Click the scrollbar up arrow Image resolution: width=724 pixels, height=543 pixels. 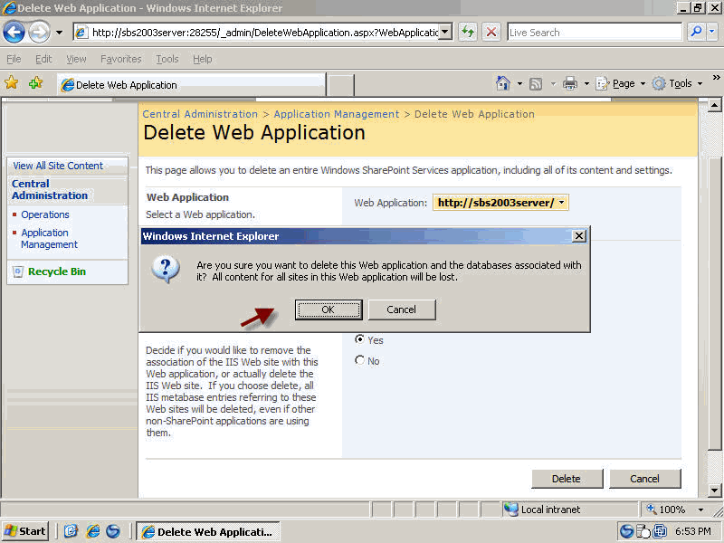pos(714,105)
